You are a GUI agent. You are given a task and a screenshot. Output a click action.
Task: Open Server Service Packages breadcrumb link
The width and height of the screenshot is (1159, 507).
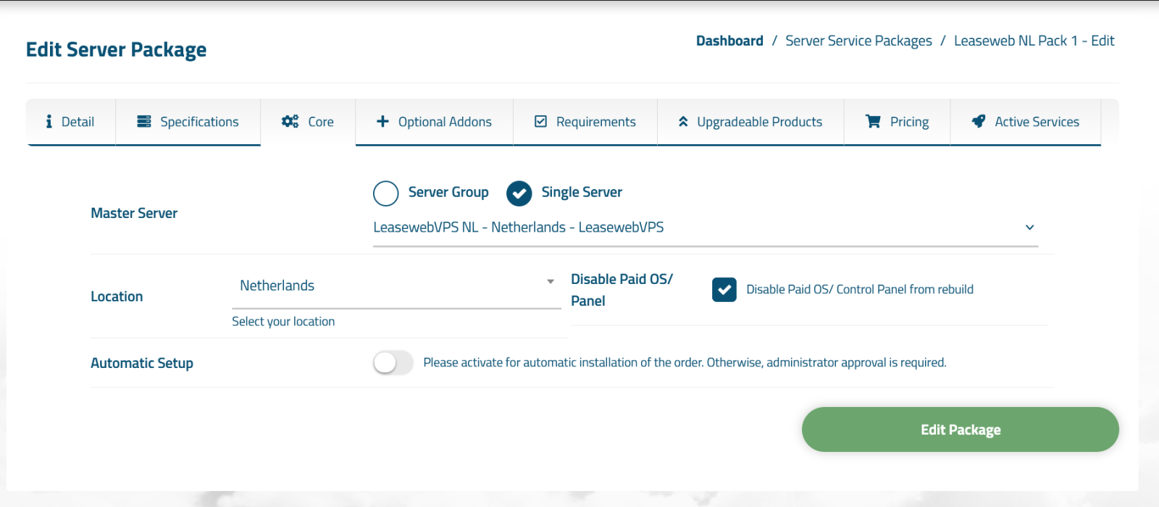pos(858,41)
